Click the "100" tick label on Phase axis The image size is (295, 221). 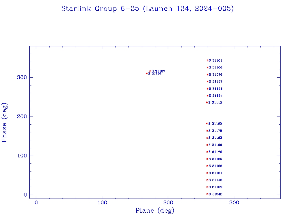pos(22,156)
